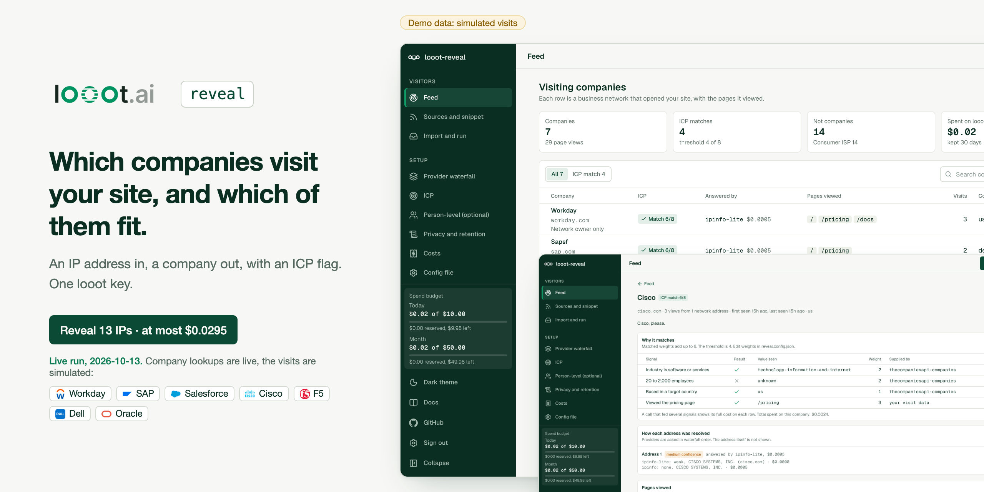Viewport: 984px width, 492px height.
Task: Click the Dell company chip
Action: [x=70, y=414]
